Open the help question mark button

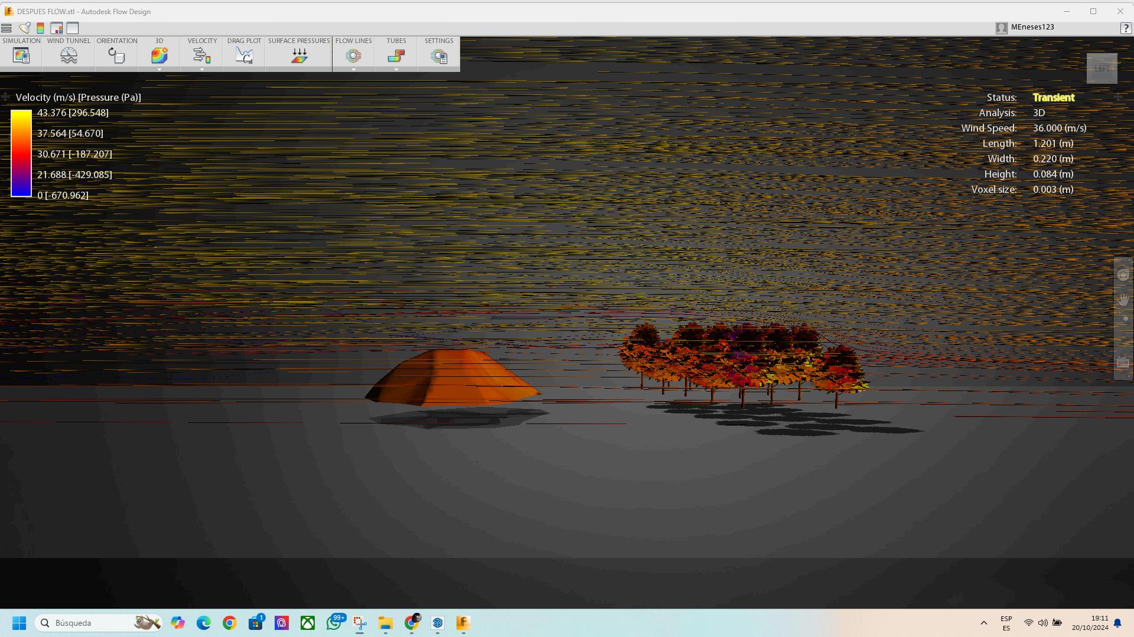click(x=1125, y=28)
